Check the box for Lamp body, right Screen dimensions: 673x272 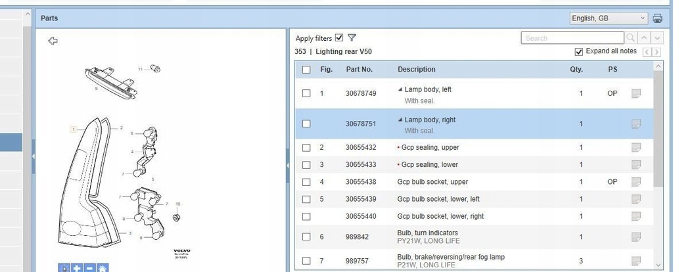click(306, 124)
